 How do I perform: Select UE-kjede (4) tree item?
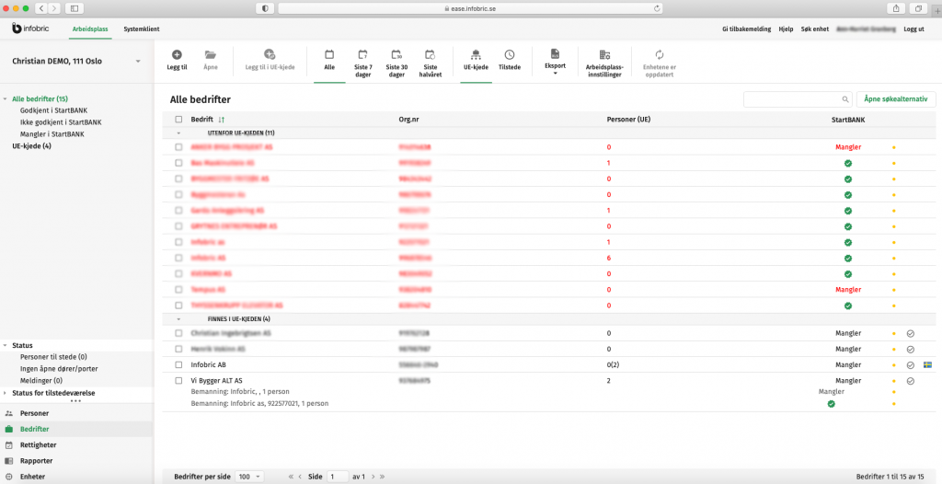click(32, 145)
